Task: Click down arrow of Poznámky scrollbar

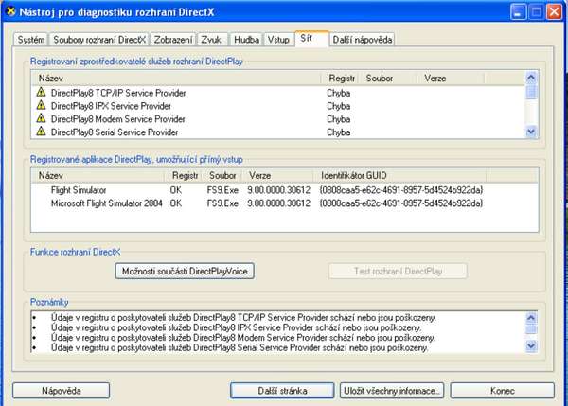Action: [531, 345]
